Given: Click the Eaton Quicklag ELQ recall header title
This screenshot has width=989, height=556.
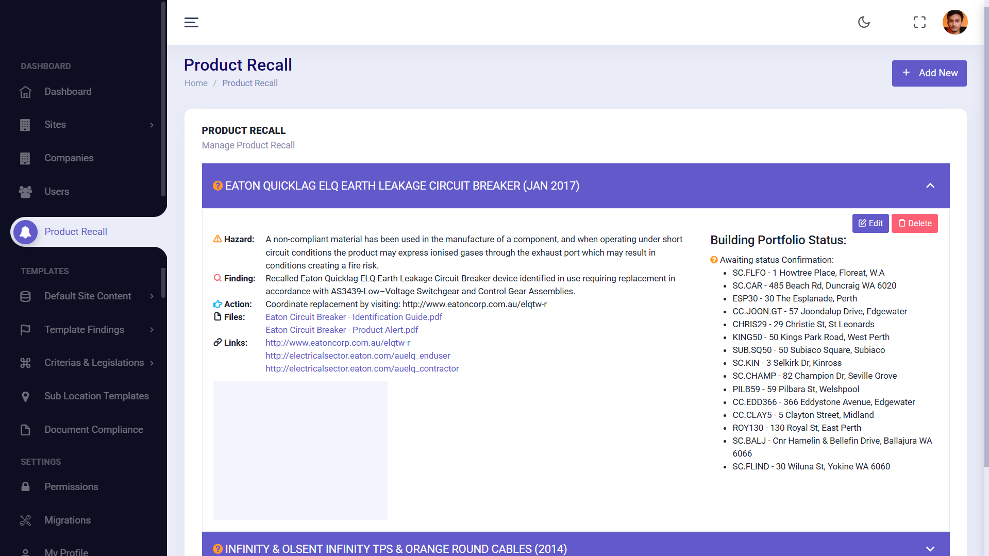Looking at the screenshot, I should (402, 186).
